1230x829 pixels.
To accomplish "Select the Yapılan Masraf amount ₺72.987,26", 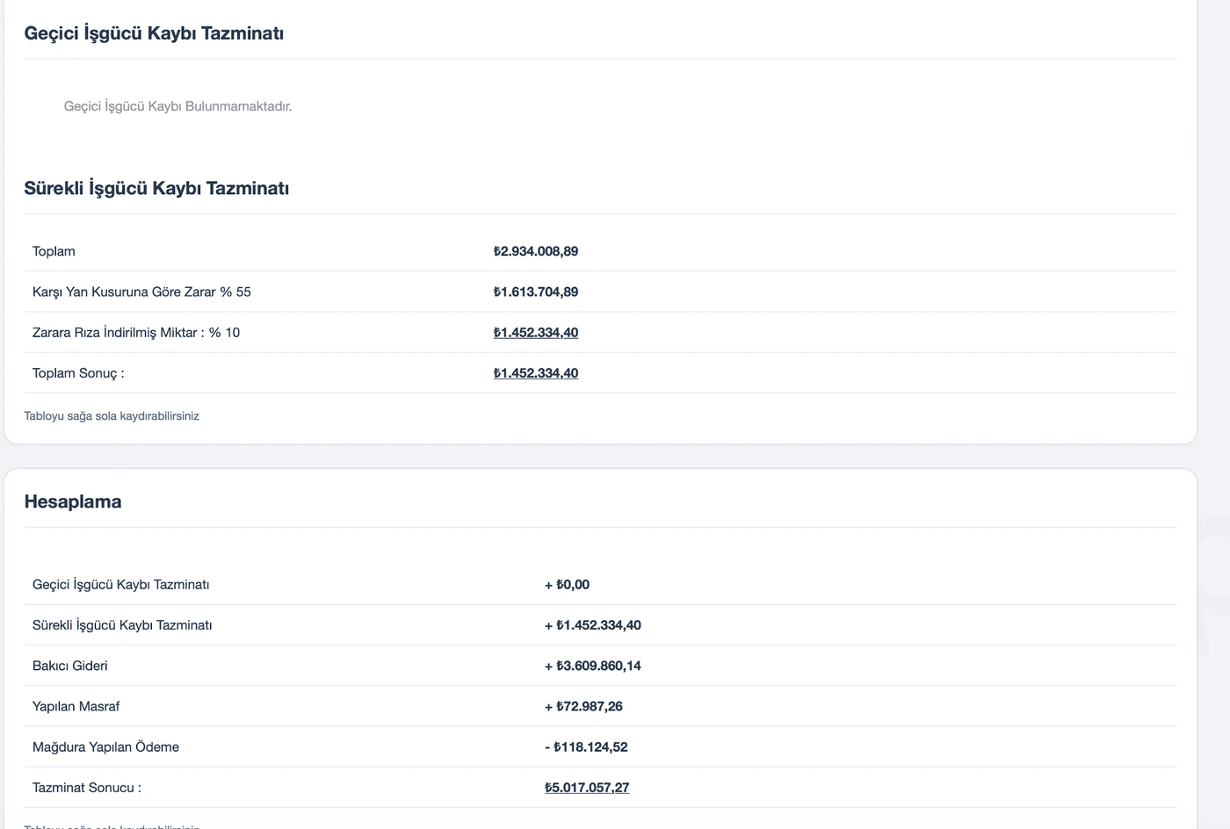I will click(x=590, y=706).
